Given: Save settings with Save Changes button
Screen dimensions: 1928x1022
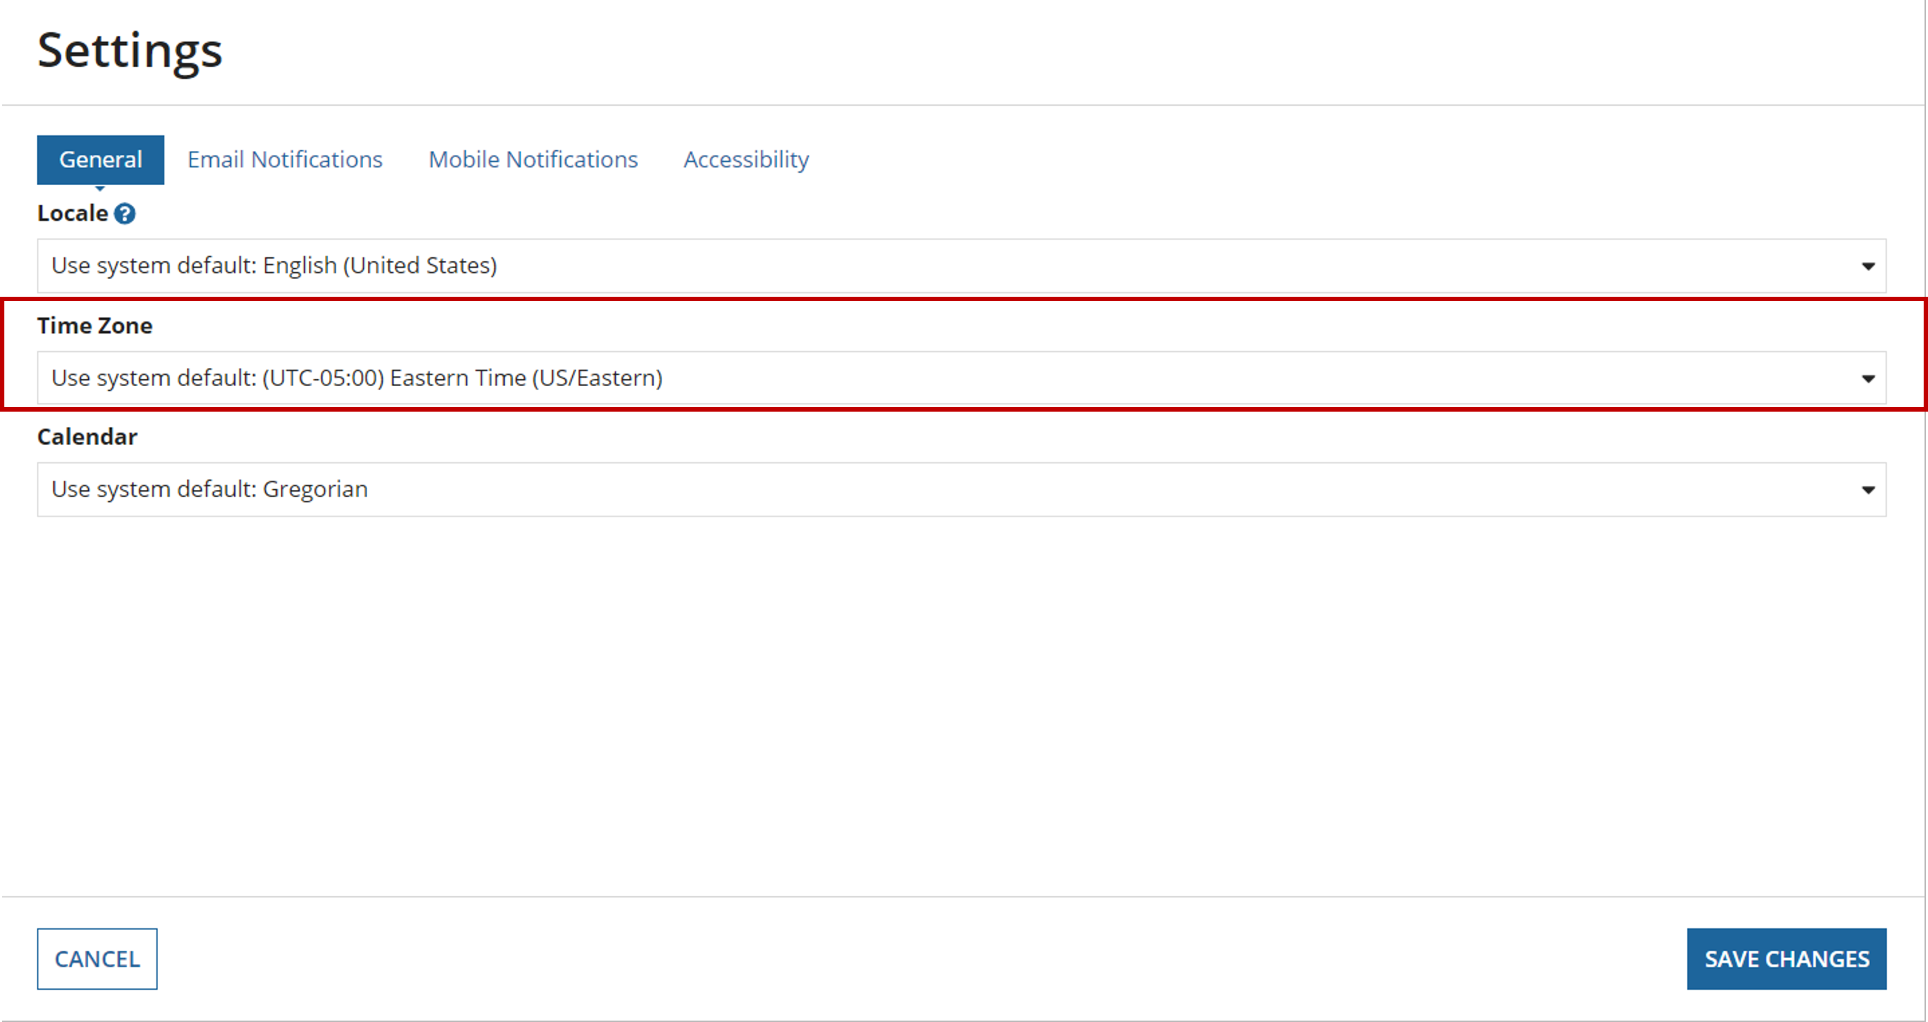Looking at the screenshot, I should pyautogui.click(x=1786, y=959).
